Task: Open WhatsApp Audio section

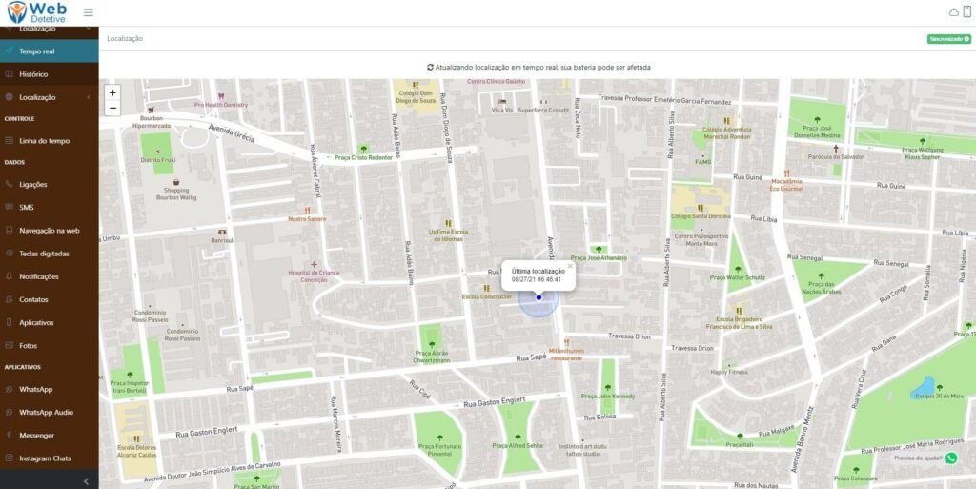Action: pyautogui.click(x=46, y=413)
